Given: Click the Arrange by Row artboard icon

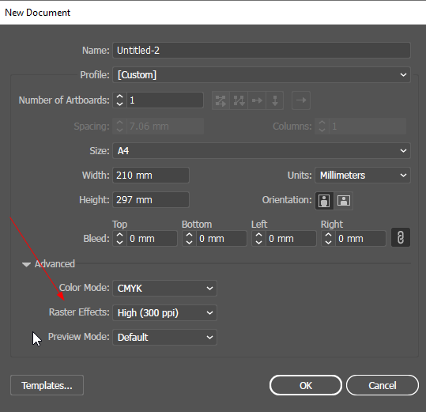Looking at the screenshot, I should point(257,100).
